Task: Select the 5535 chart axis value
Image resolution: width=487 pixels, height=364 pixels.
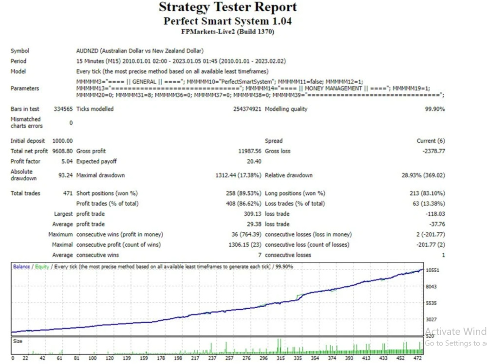Action: (x=431, y=303)
